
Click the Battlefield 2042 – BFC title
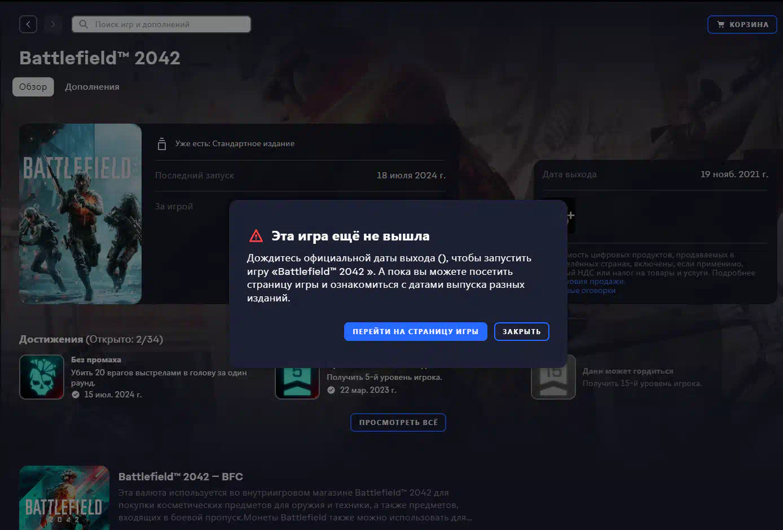(x=181, y=477)
